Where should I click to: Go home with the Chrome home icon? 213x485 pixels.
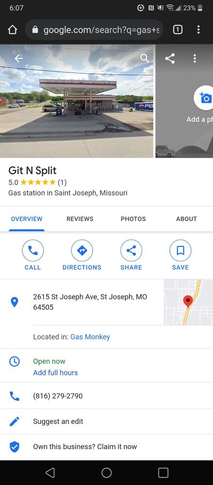point(12,30)
